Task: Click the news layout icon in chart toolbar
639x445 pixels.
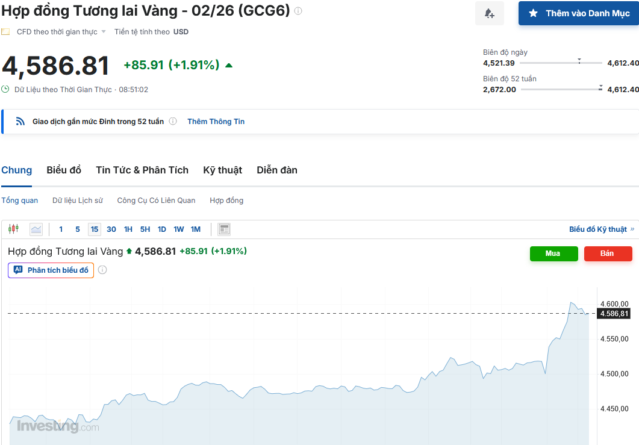Action: [x=224, y=229]
